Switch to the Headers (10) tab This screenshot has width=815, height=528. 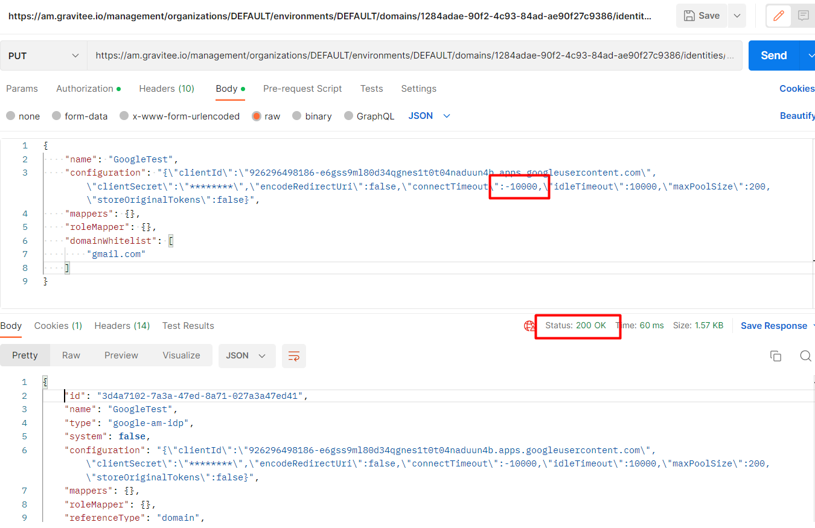(167, 89)
